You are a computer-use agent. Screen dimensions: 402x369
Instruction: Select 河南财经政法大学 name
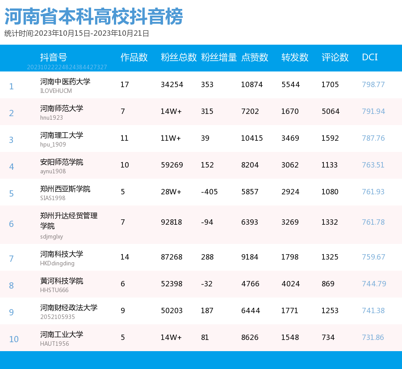click(69, 307)
